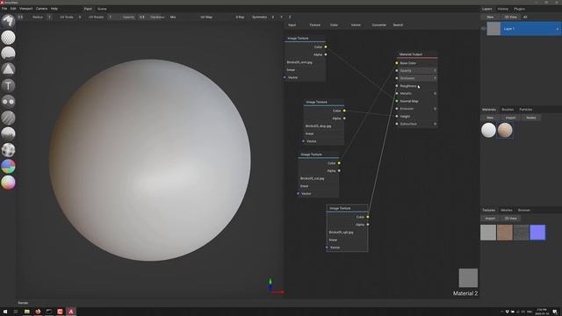Viewport: 562px width, 316px height.
Task: Click Search in node editor menu
Action: click(398, 25)
